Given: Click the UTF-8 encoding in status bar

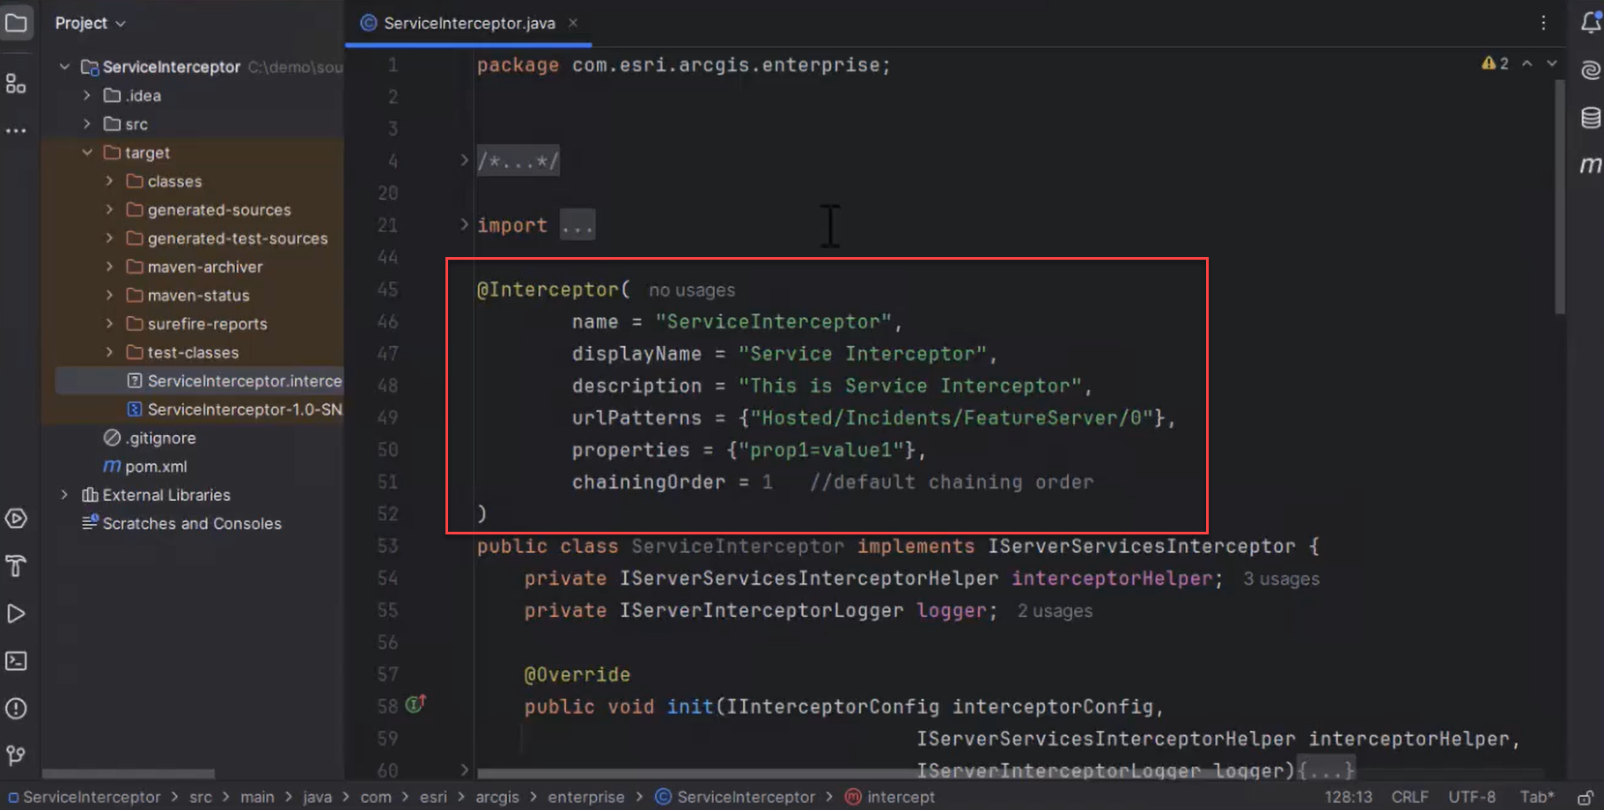Looking at the screenshot, I should (1473, 796).
